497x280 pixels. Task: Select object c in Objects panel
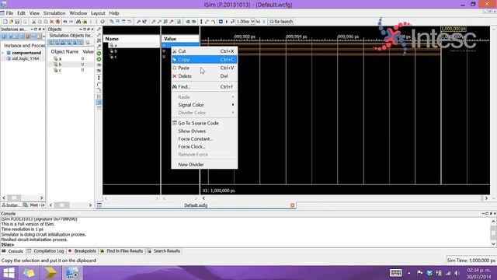[60, 70]
